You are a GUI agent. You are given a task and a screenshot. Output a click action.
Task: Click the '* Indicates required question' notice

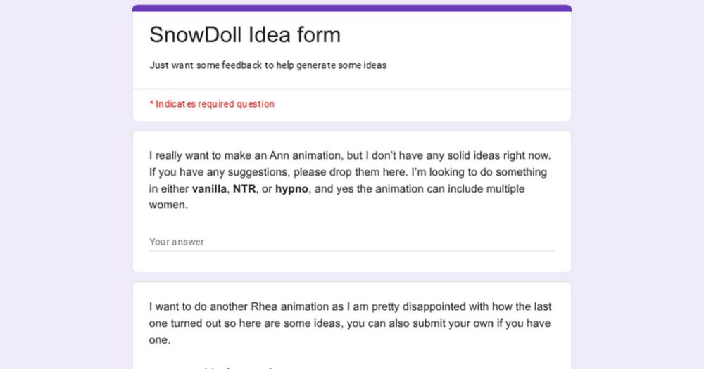pos(212,104)
